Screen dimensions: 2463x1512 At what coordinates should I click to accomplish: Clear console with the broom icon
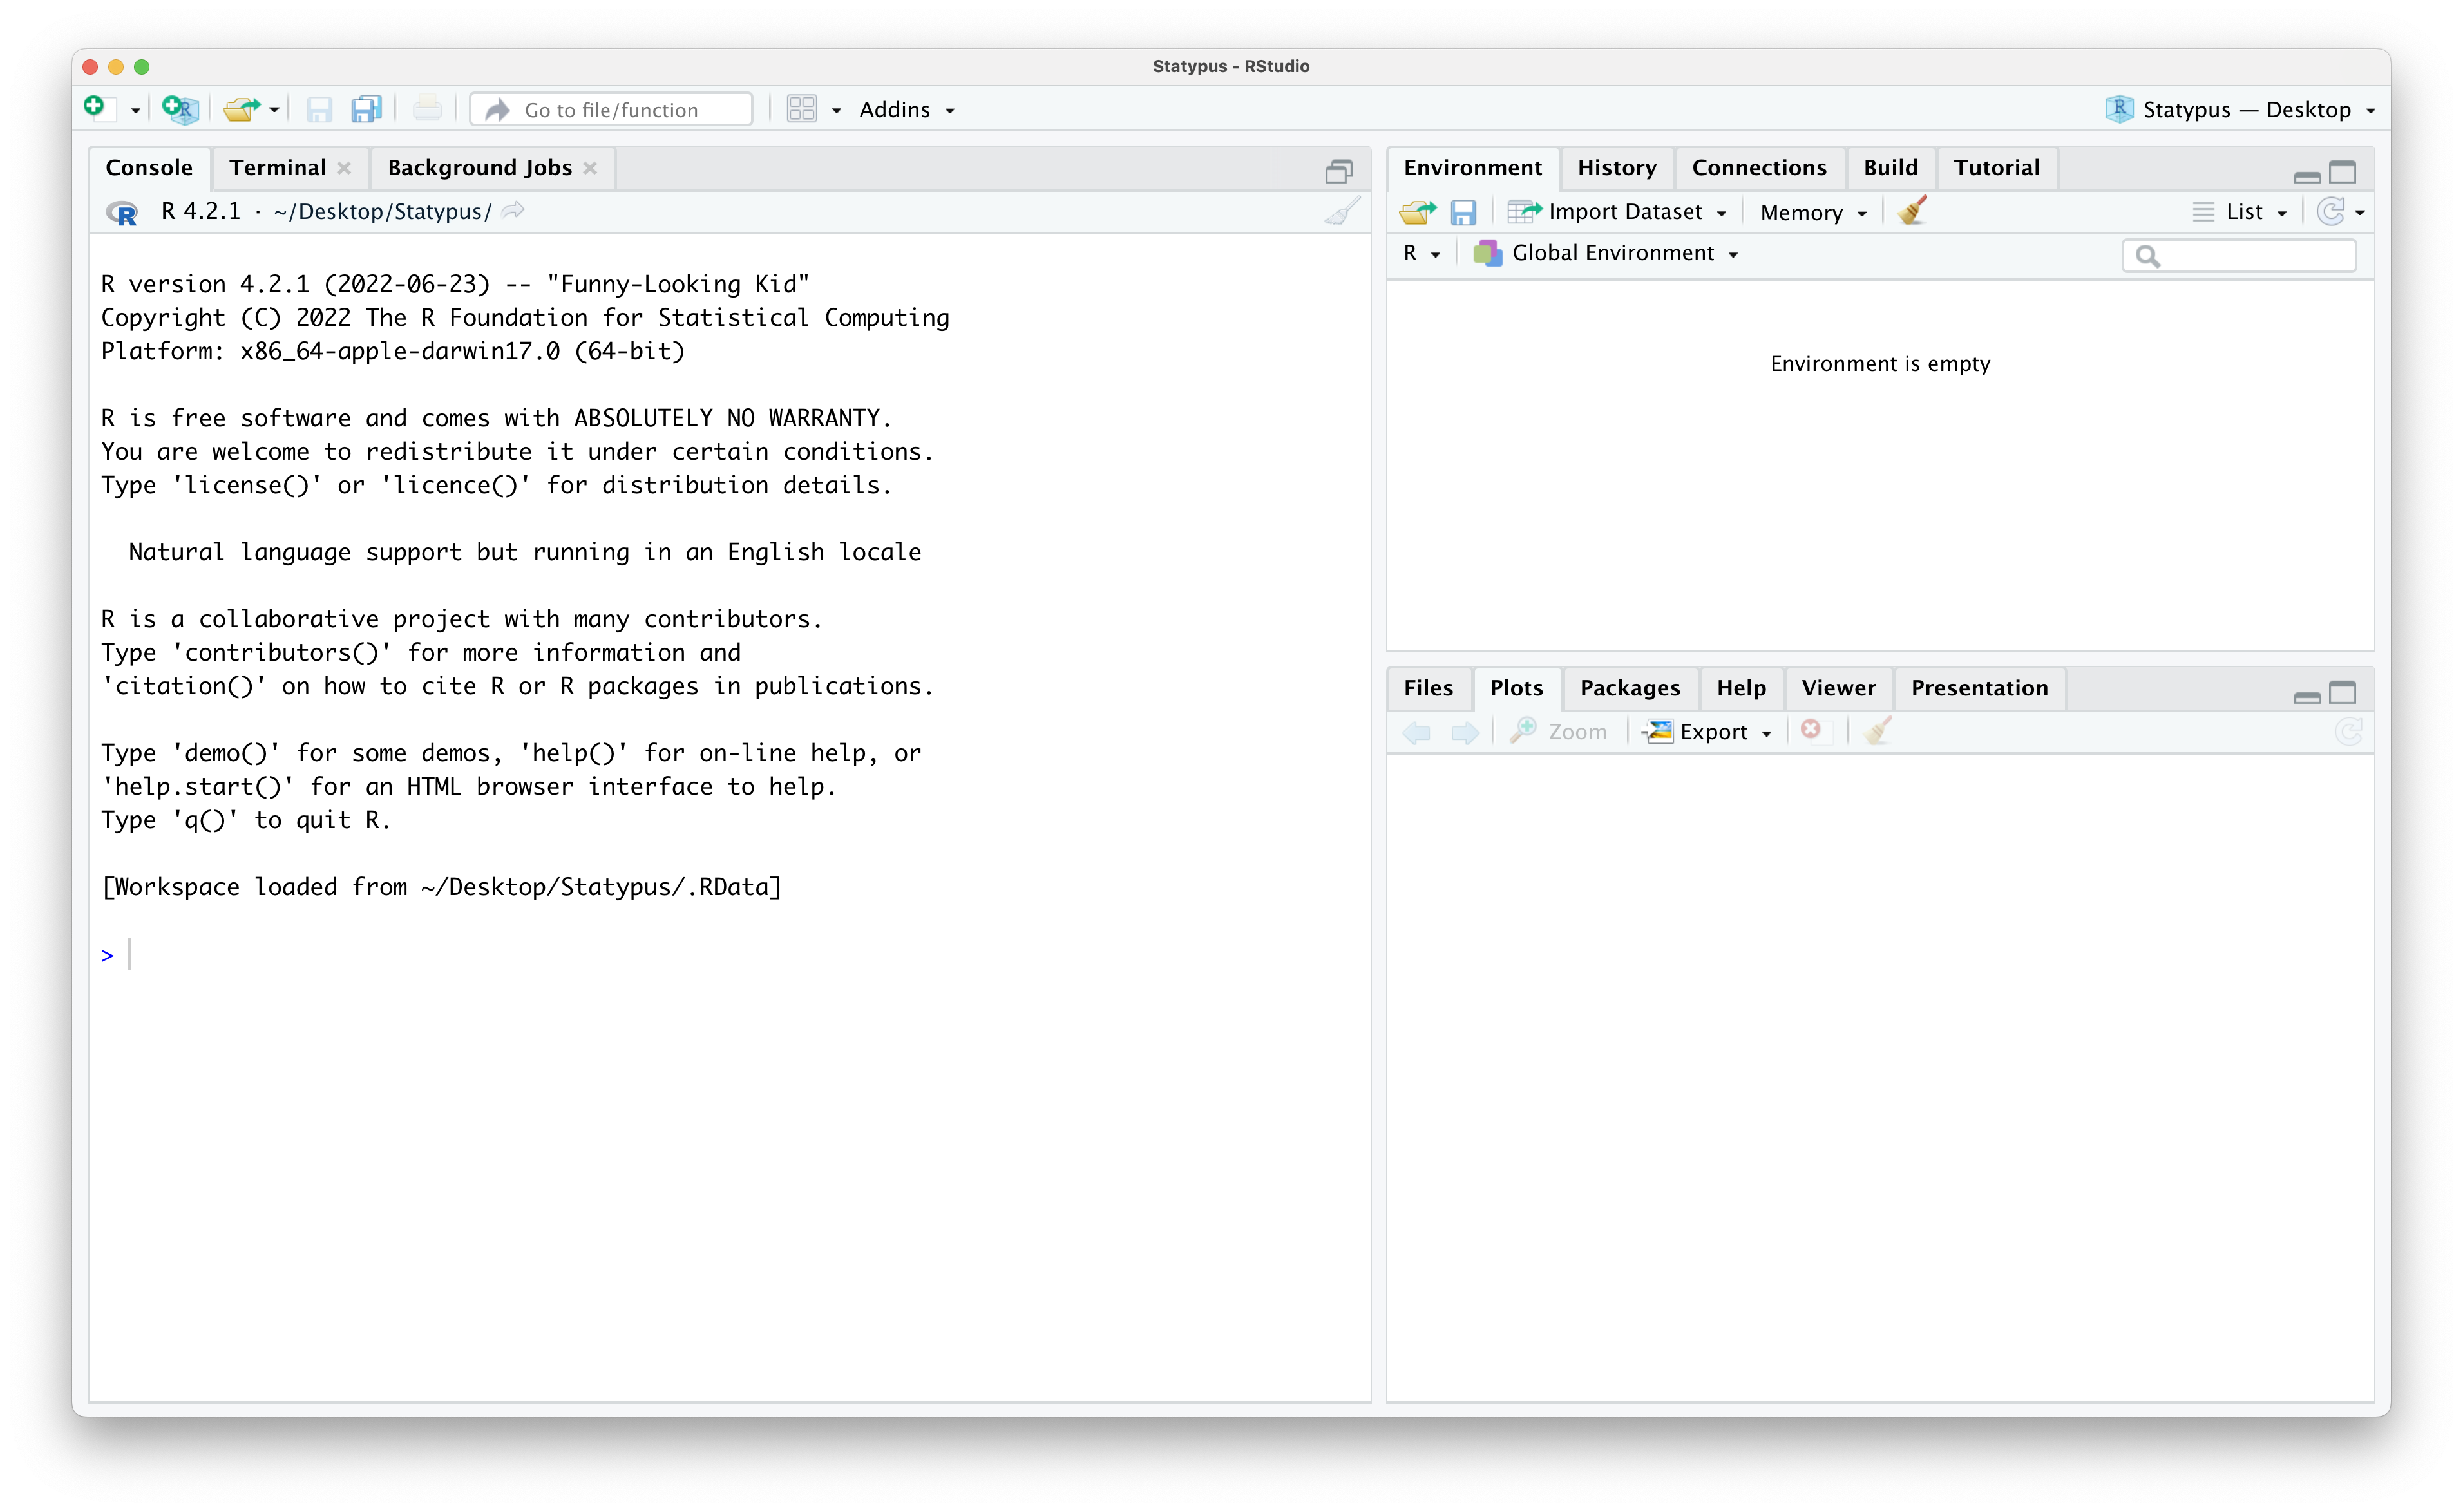[1342, 211]
